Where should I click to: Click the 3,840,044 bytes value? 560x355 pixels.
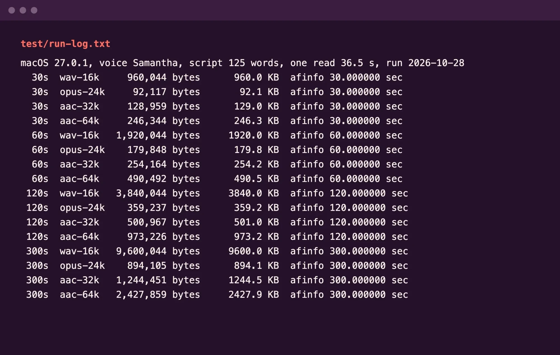158,193
